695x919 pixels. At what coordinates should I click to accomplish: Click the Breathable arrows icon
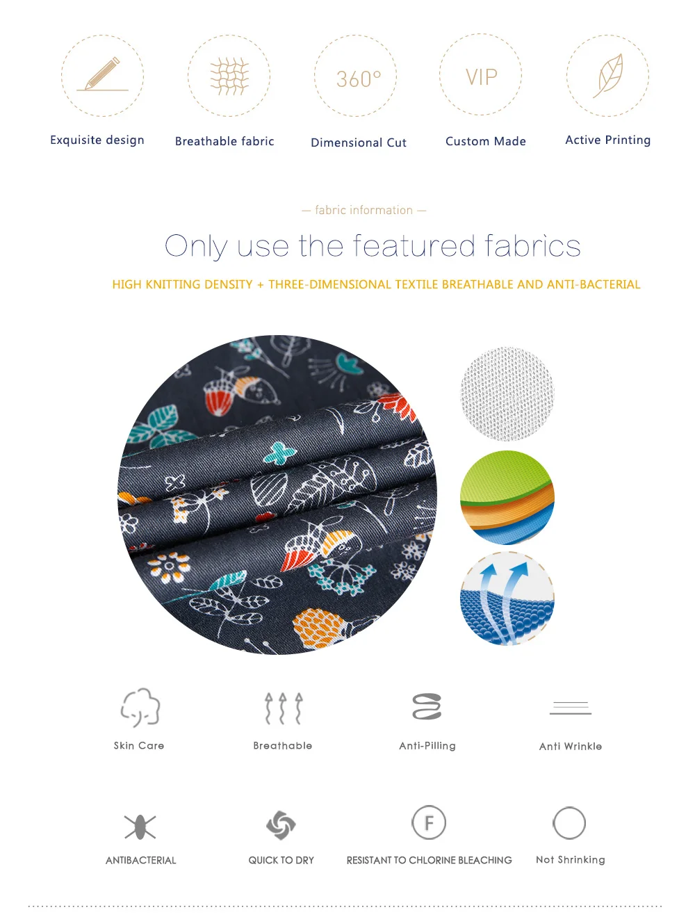click(284, 708)
